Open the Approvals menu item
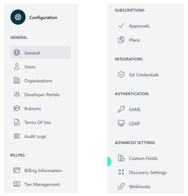 pyautogui.click(x=139, y=26)
